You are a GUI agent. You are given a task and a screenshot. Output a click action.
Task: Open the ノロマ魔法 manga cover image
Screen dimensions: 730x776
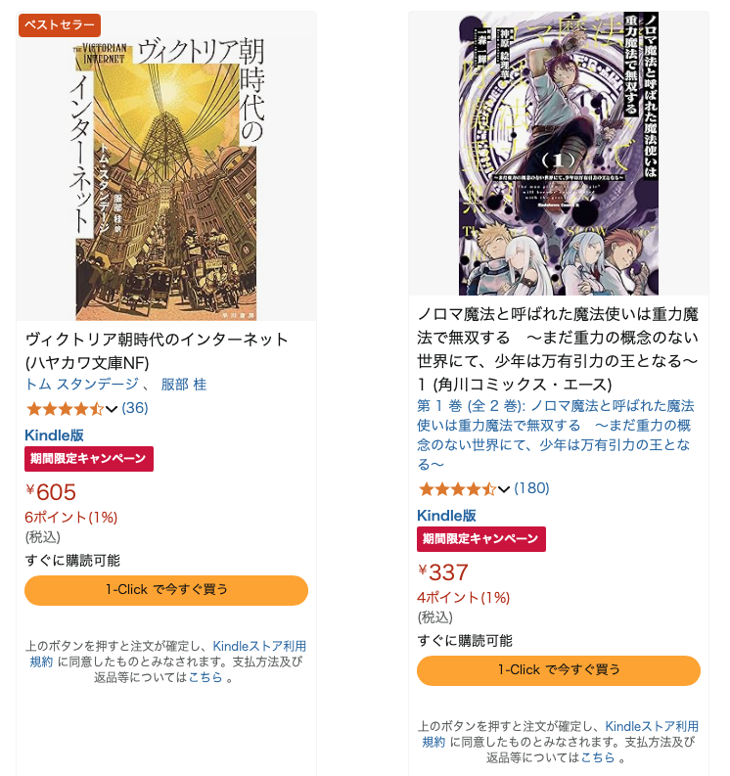pos(559,154)
